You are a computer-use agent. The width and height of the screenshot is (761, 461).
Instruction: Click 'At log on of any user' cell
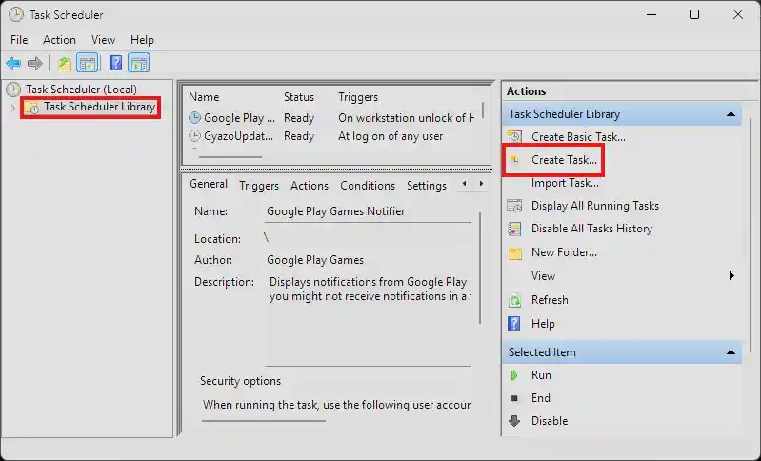click(391, 136)
